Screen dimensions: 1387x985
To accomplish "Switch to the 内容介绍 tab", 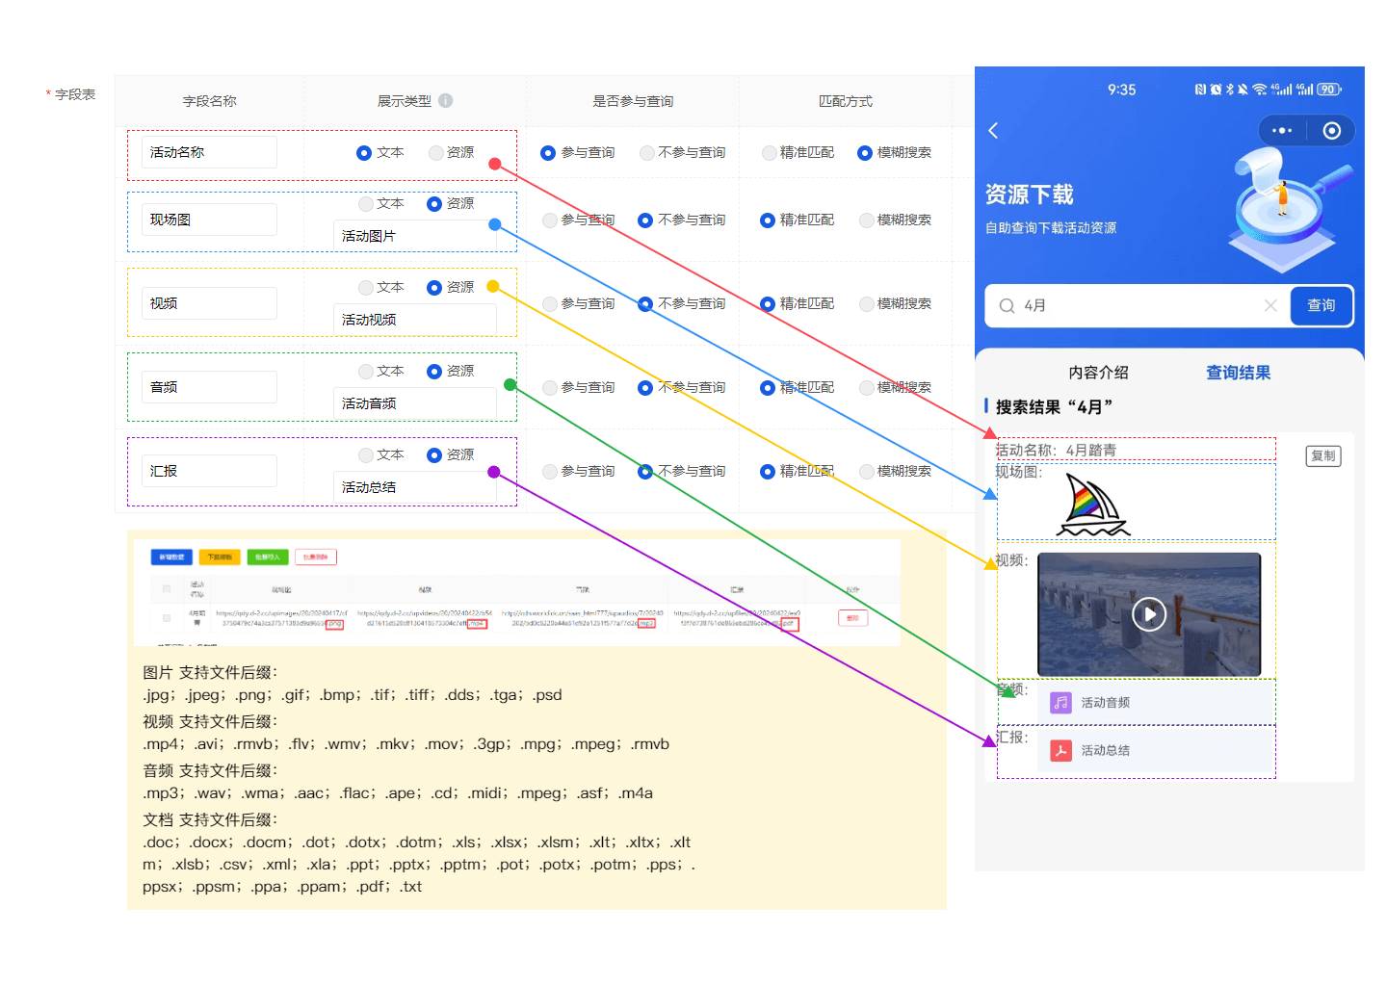I will [x=1097, y=372].
